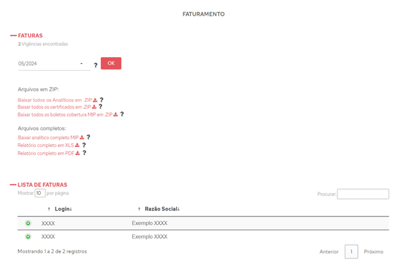
Task: Go to Próximo page
Action: 374,251
